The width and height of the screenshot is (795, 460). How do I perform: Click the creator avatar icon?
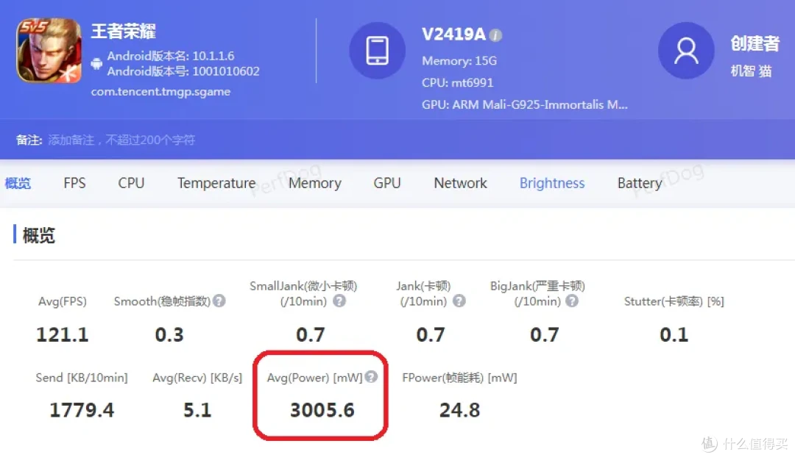(686, 51)
